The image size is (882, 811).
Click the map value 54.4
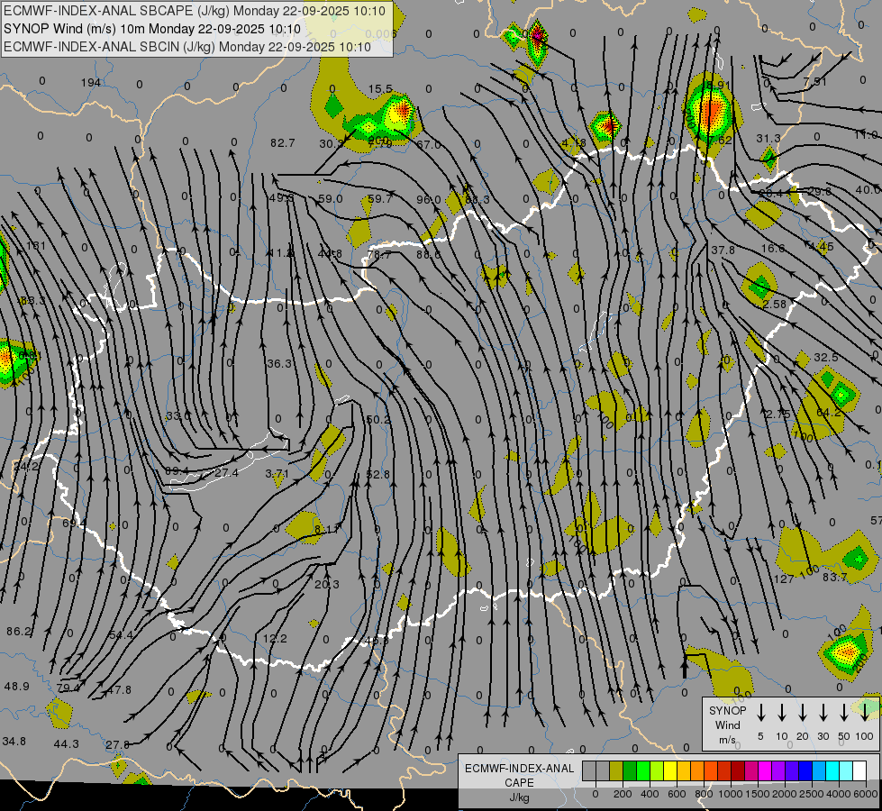click(121, 635)
